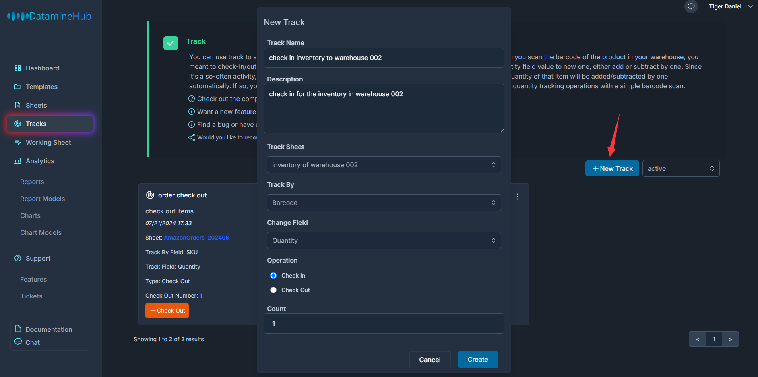Click the Documentation link in sidebar
This screenshot has height=377, width=758.
[x=49, y=329]
